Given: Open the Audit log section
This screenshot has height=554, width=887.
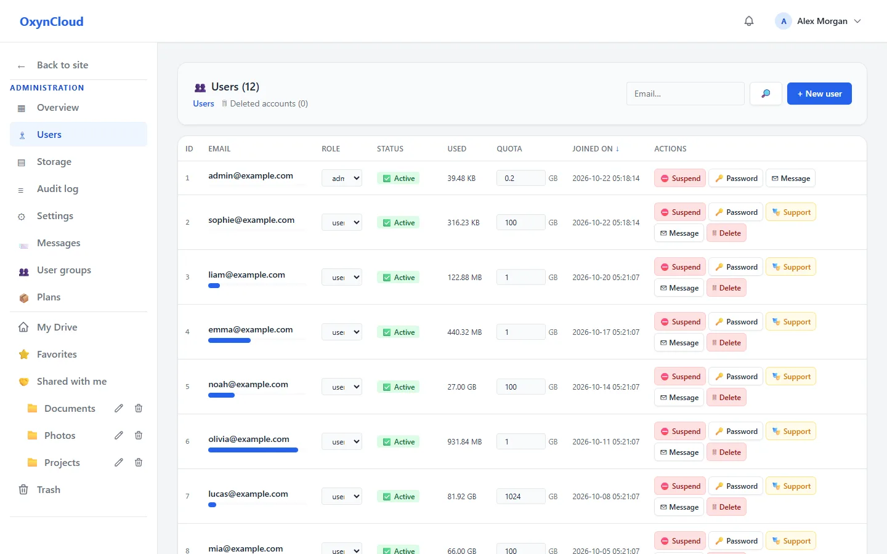Looking at the screenshot, I should click(x=78, y=189).
